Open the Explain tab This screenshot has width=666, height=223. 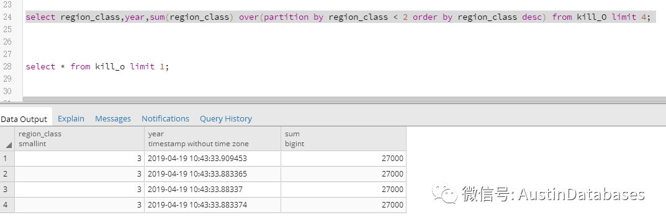(x=71, y=119)
